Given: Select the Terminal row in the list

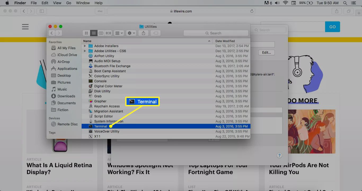Looking at the screenshot, I should [x=166, y=126].
